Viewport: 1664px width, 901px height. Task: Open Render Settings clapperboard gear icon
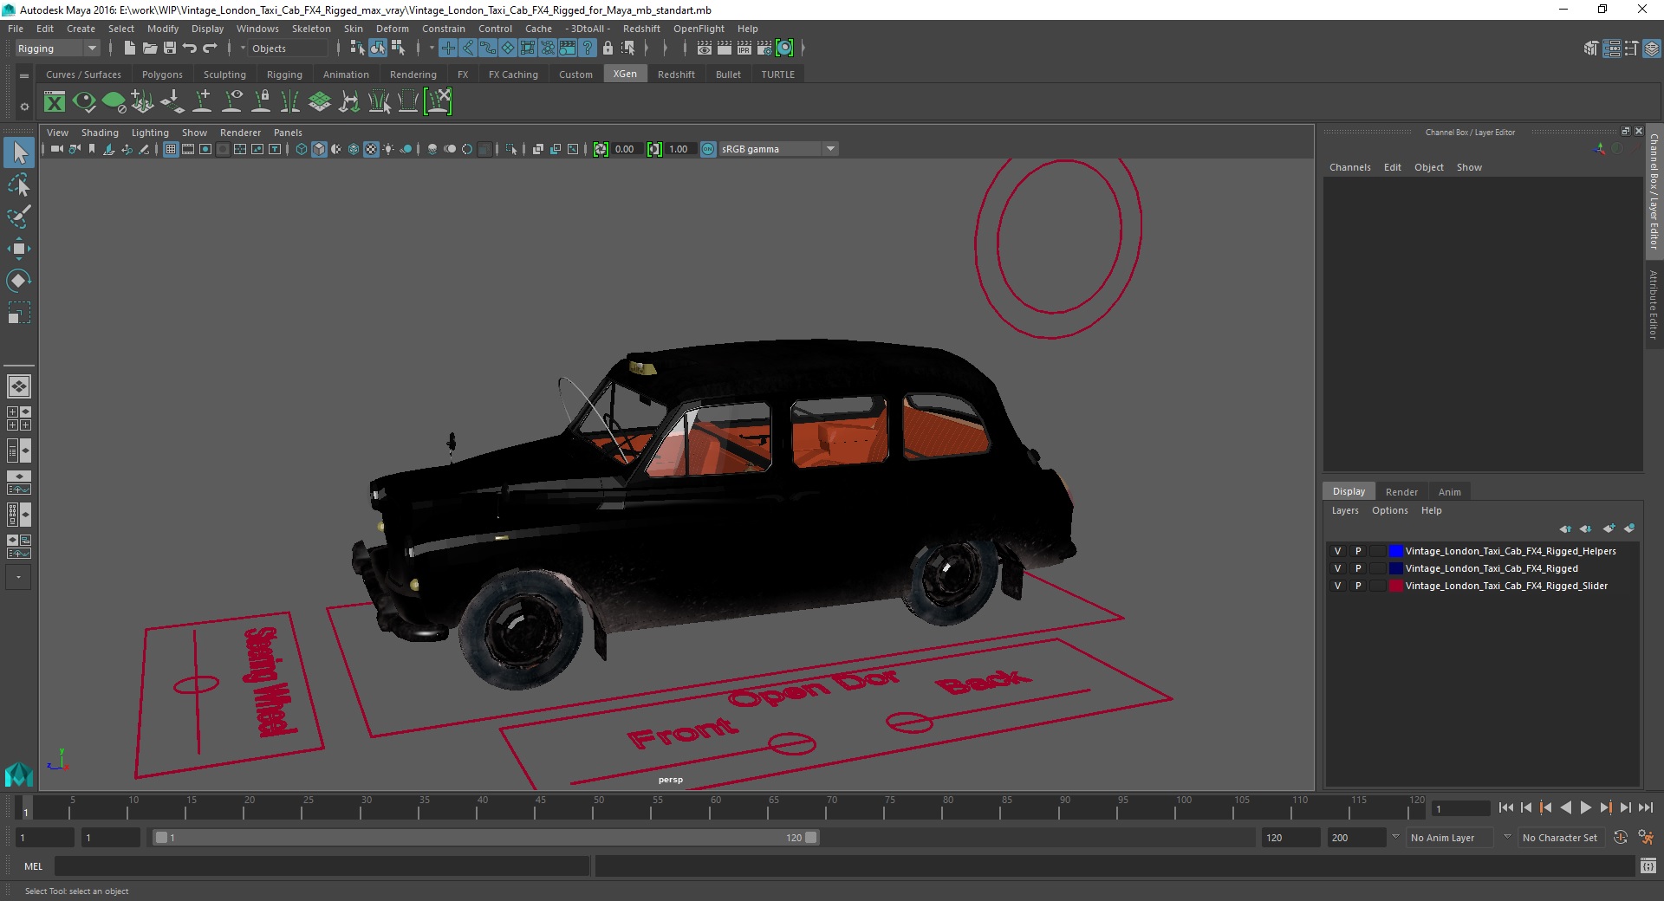pyautogui.click(x=764, y=49)
